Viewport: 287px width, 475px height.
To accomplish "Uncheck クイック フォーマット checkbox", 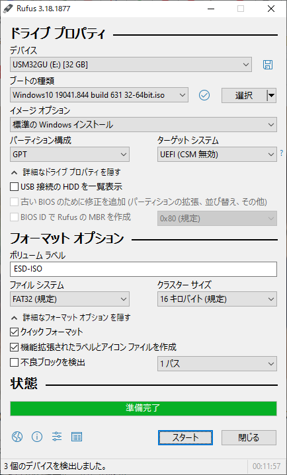I will pyautogui.click(x=15, y=332).
